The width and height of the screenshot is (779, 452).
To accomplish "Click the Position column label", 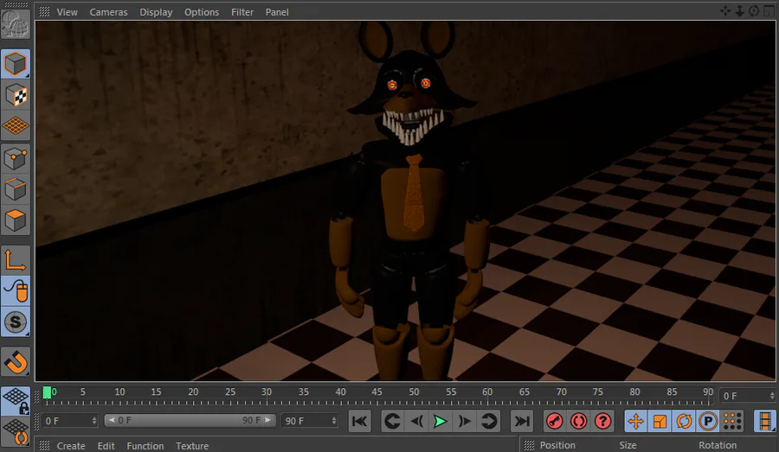I will 557,445.
